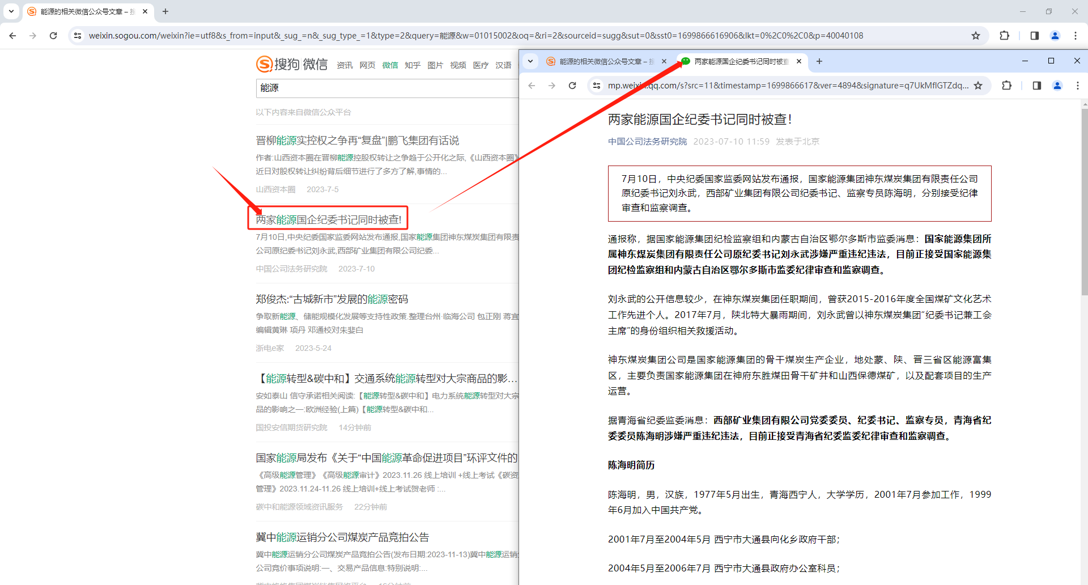Open result 郑俊杰 古城新市发展的能源密码
Image resolution: width=1088 pixels, height=585 pixels.
(x=331, y=299)
